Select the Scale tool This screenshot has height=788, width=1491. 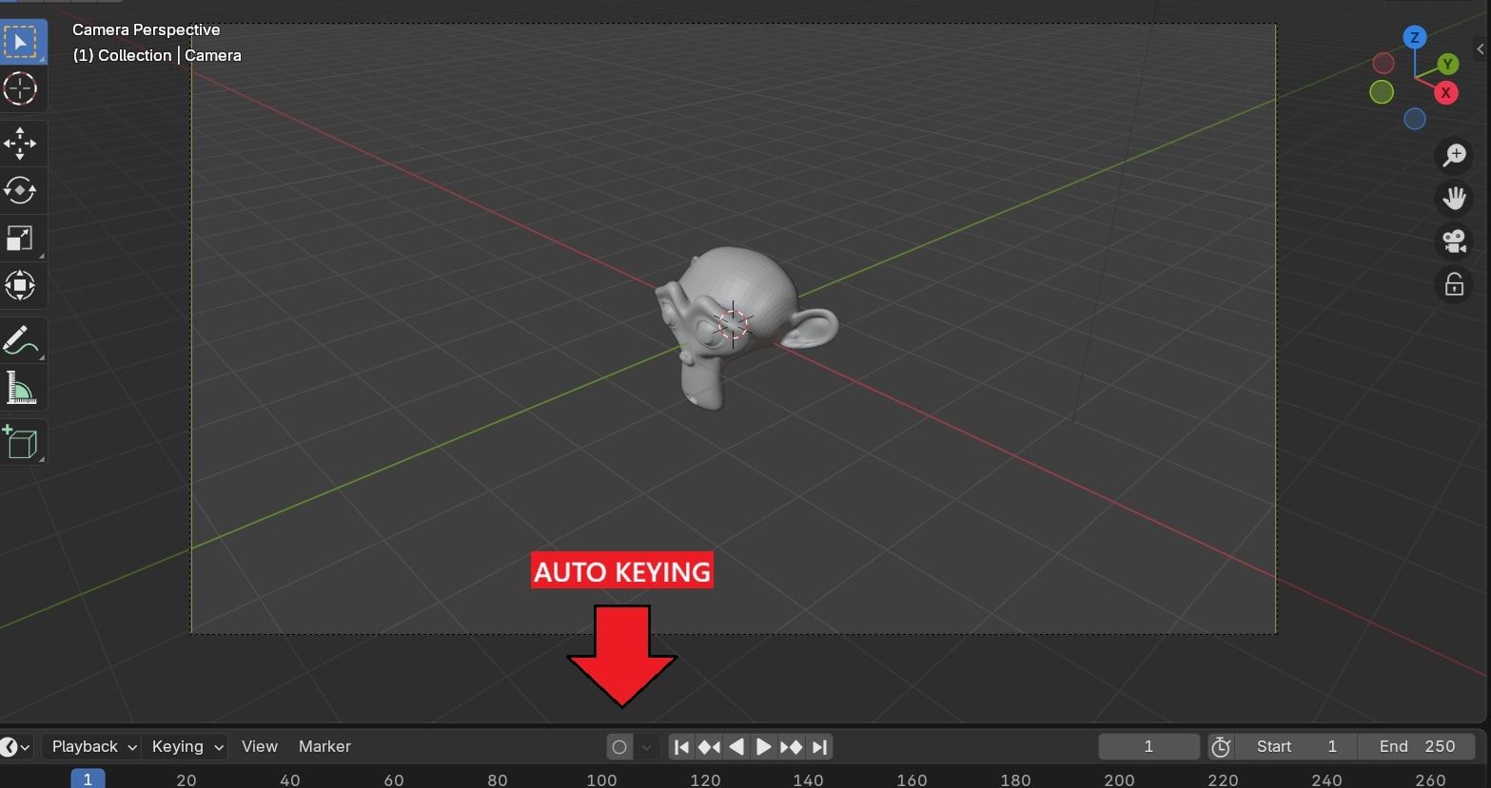21,239
